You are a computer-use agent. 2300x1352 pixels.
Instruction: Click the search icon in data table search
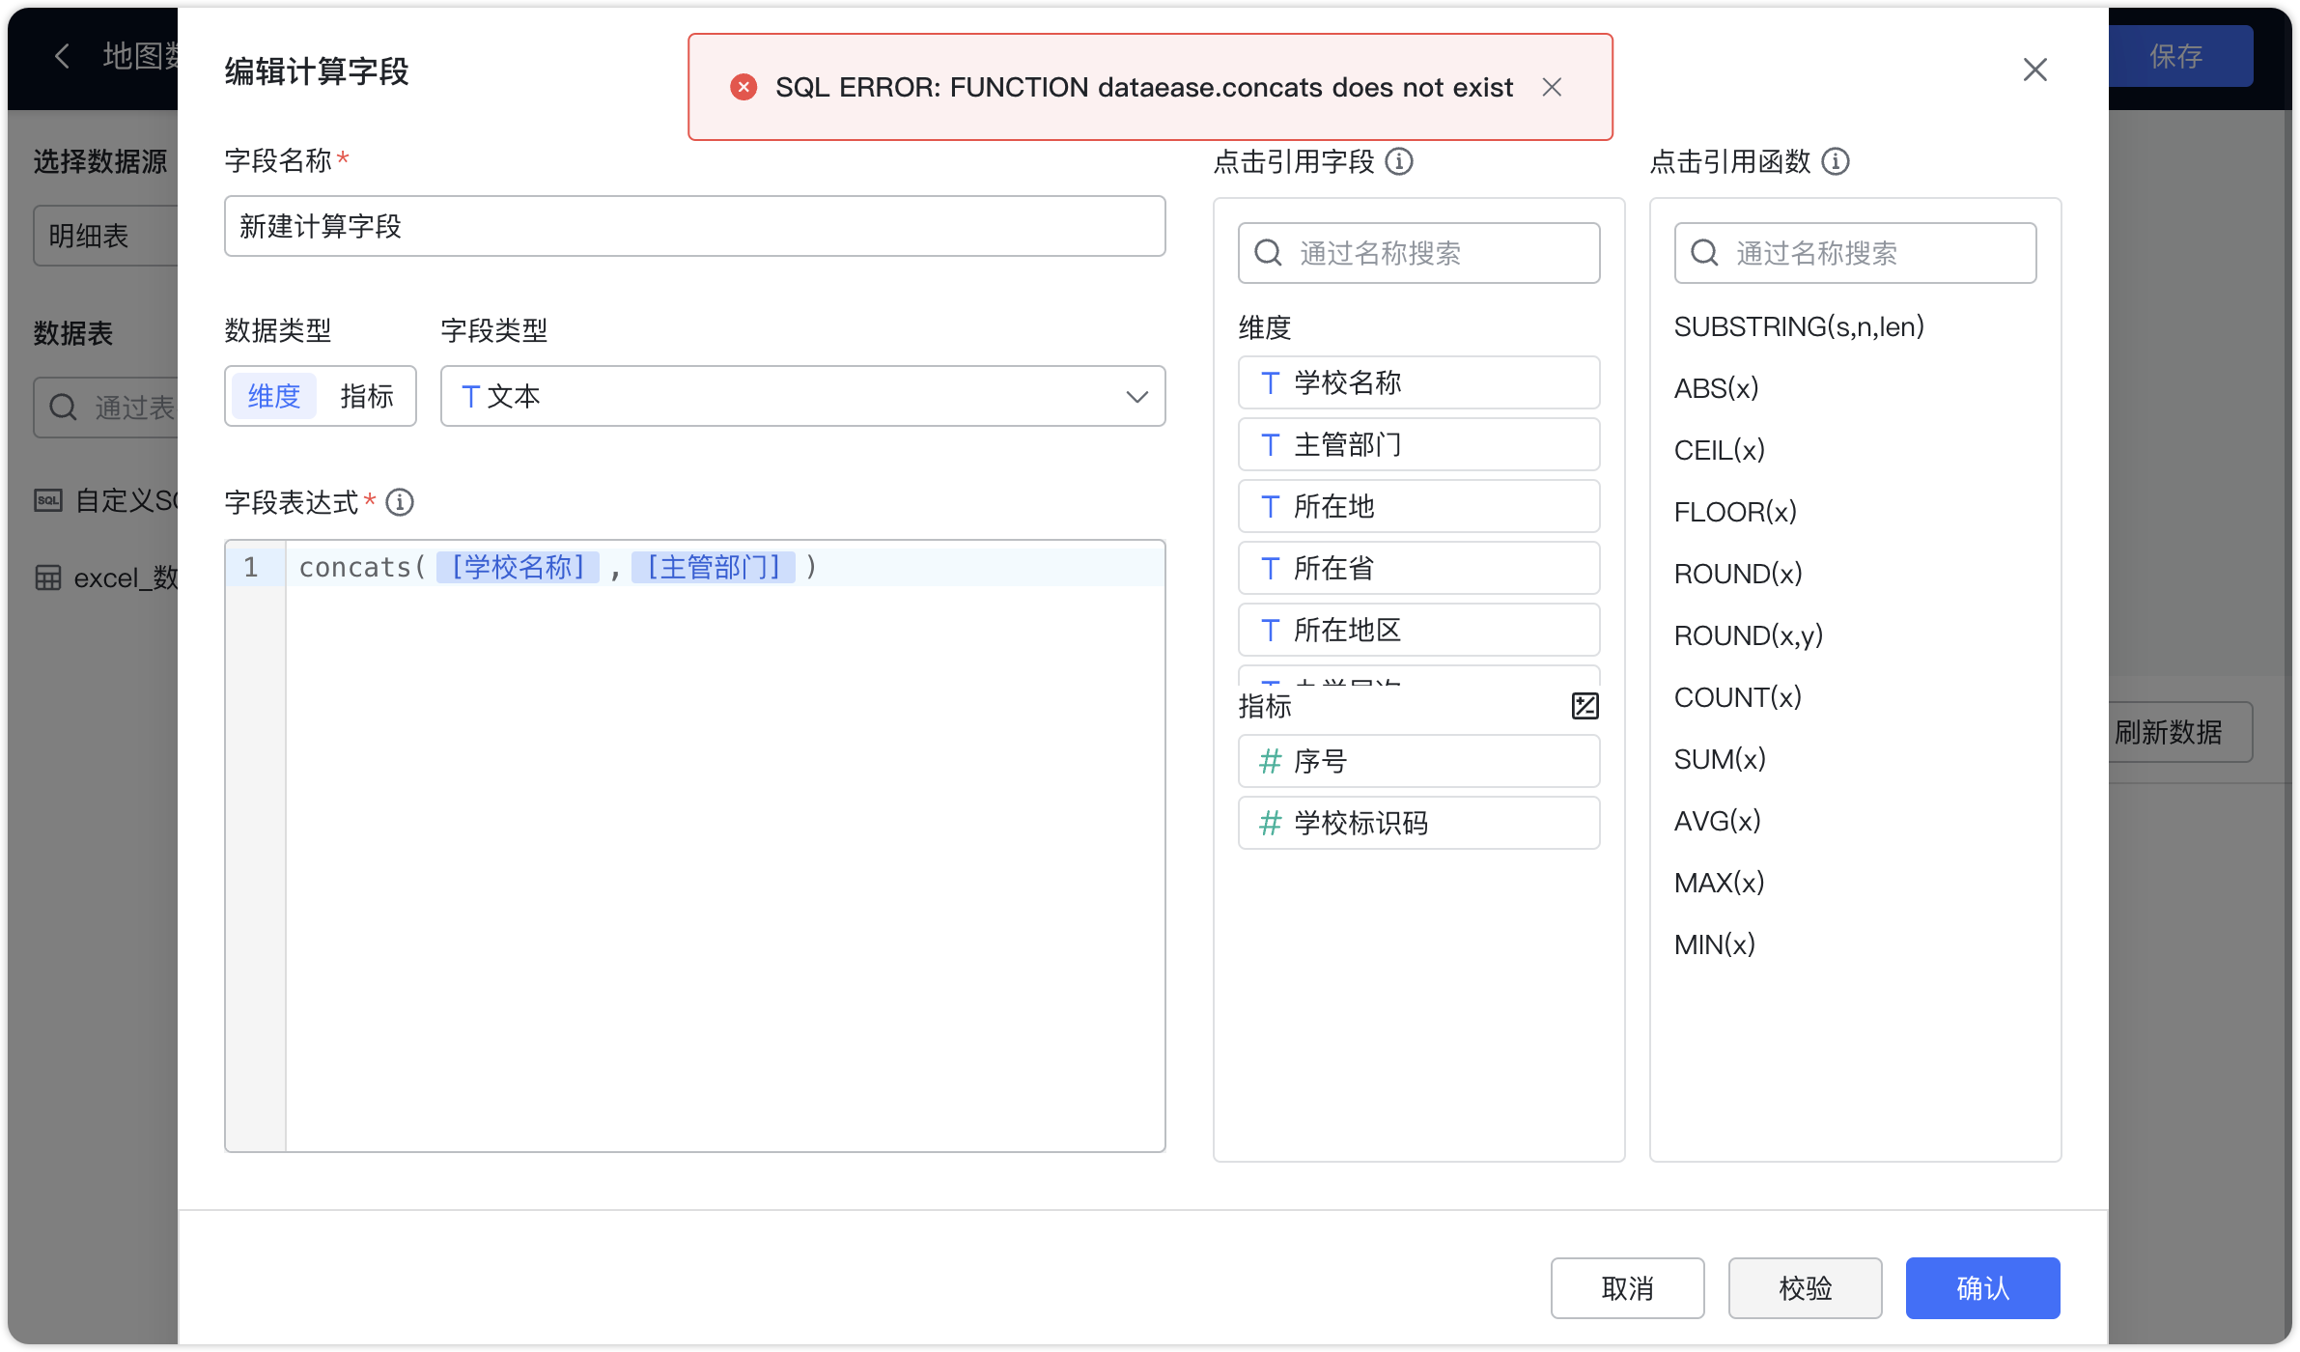pos(63,408)
